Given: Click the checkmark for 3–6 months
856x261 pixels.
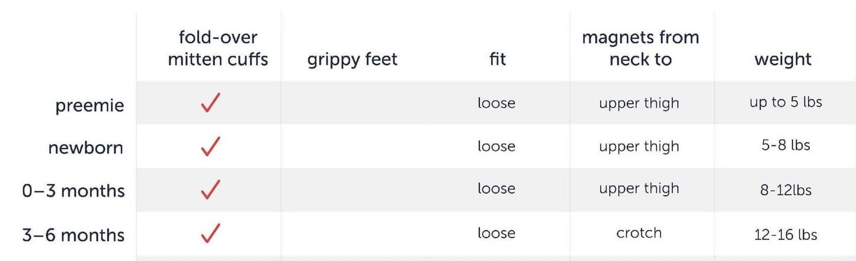Looking at the screenshot, I should pos(210,233).
